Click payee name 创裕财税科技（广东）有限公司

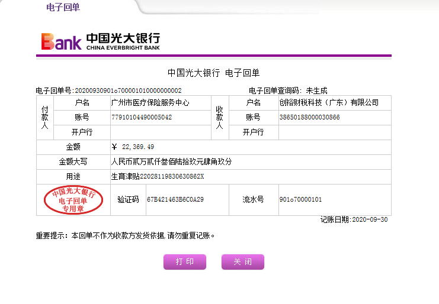pos(329,102)
